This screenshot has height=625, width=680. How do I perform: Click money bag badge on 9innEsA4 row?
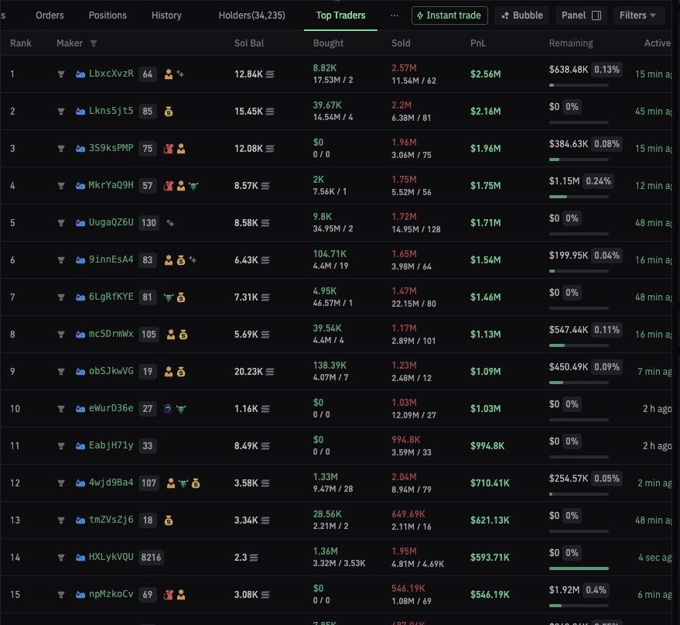pyautogui.click(x=181, y=260)
